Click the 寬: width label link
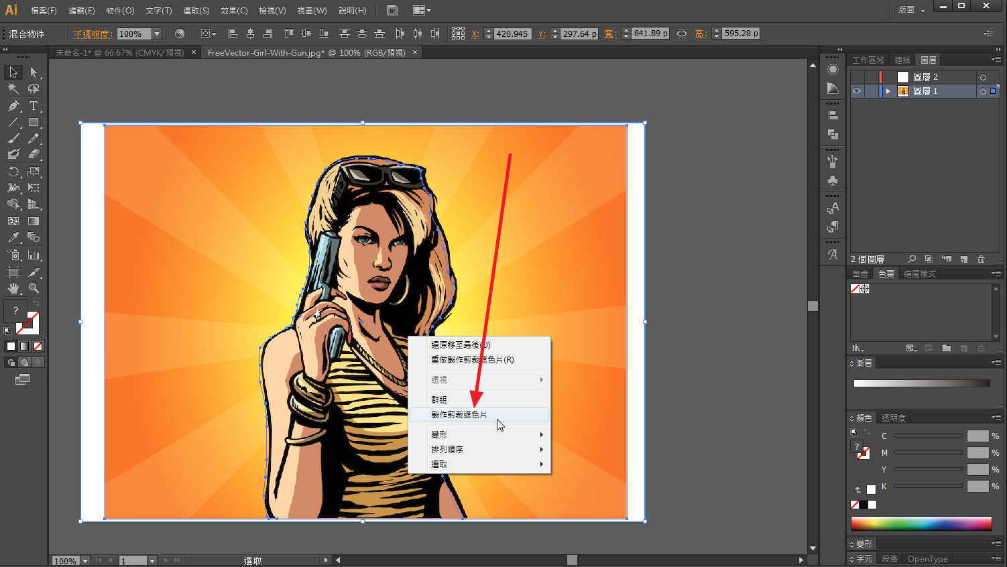The height and width of the screenshot is (567, 1007). (610, 34)
